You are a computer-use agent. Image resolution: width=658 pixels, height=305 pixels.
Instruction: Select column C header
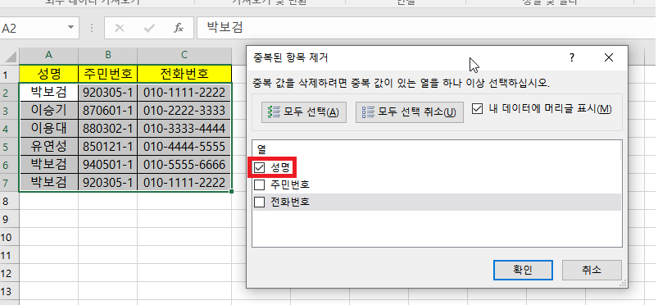click(x=184, y=56)
